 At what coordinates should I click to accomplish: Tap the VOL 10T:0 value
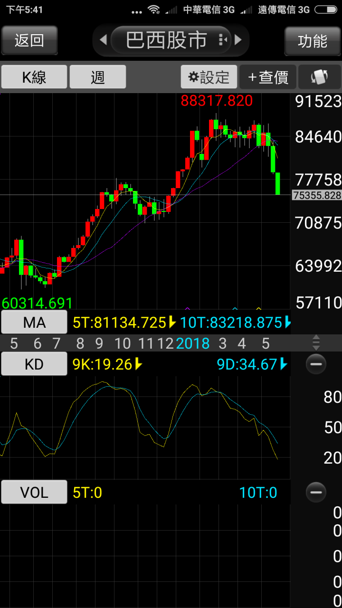tap(258, 493)
